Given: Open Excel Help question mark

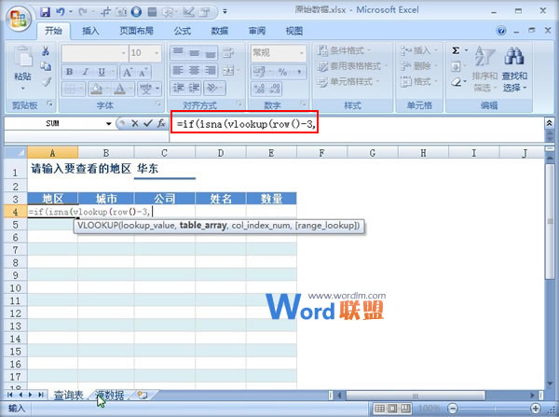Looking at the screenshot, I should (501, 31).
